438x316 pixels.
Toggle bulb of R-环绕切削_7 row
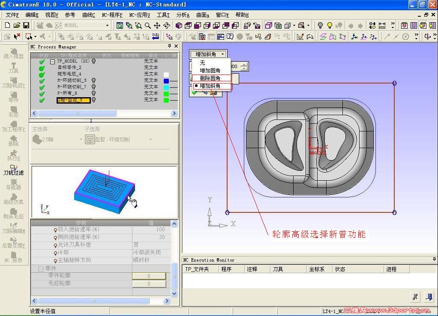(94, 87)
